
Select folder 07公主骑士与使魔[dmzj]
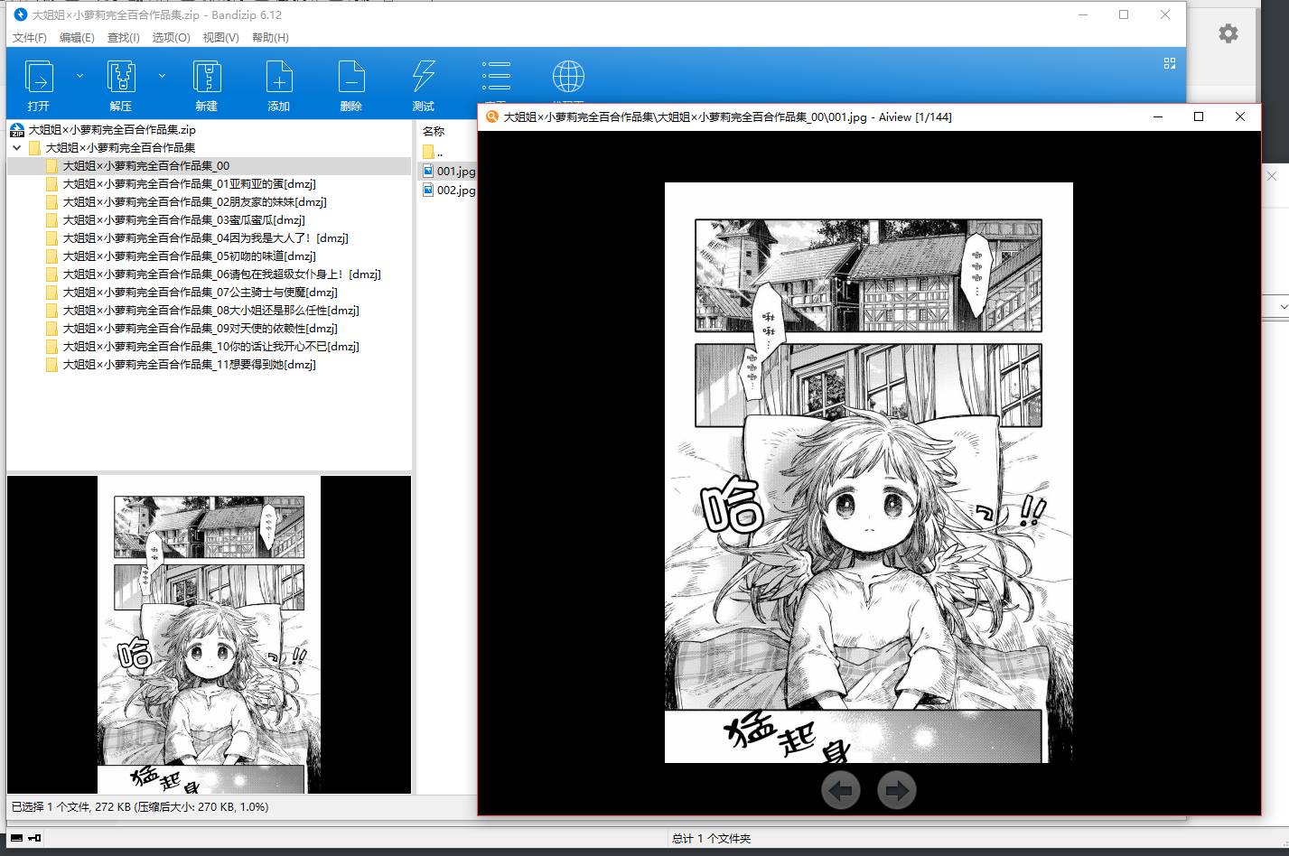click(200, 293)
